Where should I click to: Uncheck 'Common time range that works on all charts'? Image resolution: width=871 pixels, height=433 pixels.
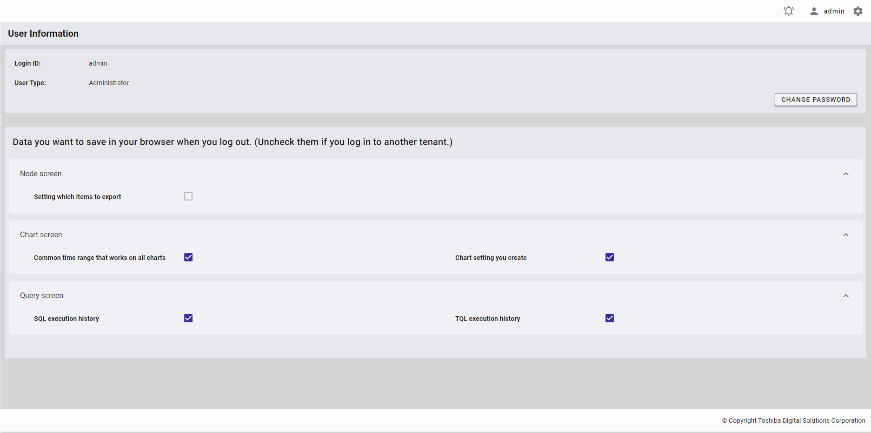[x=188, y=257]
